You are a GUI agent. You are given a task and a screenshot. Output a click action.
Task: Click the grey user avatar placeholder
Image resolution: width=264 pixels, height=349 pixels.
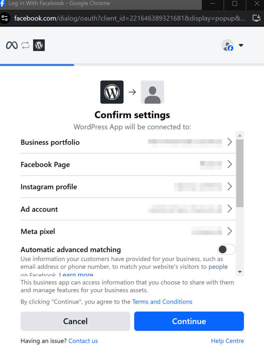(152, 92)
